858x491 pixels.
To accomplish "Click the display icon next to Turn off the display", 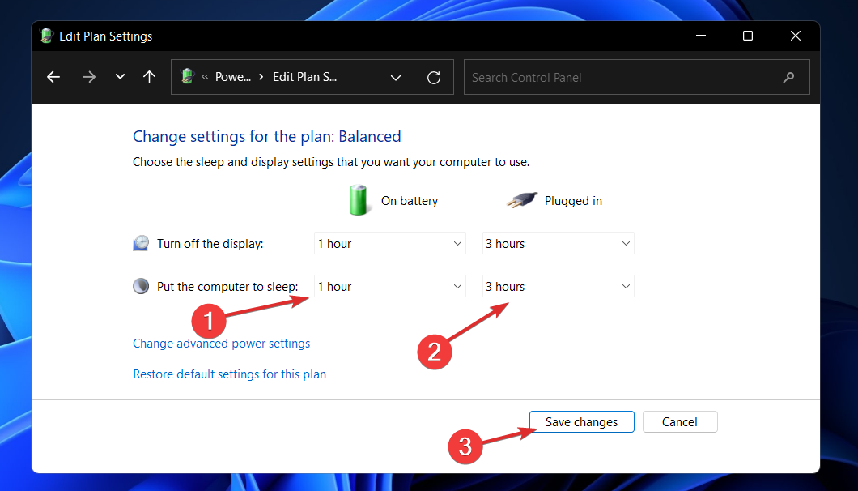I will point(141,241).
